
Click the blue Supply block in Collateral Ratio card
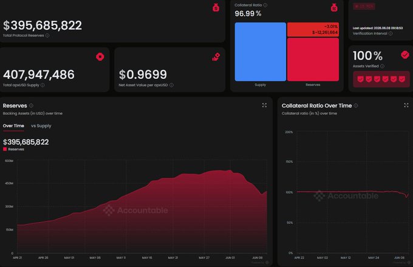(260, 52)
